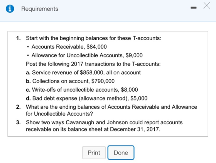Click the blue info icon beside Requirements

click(10, 9)
